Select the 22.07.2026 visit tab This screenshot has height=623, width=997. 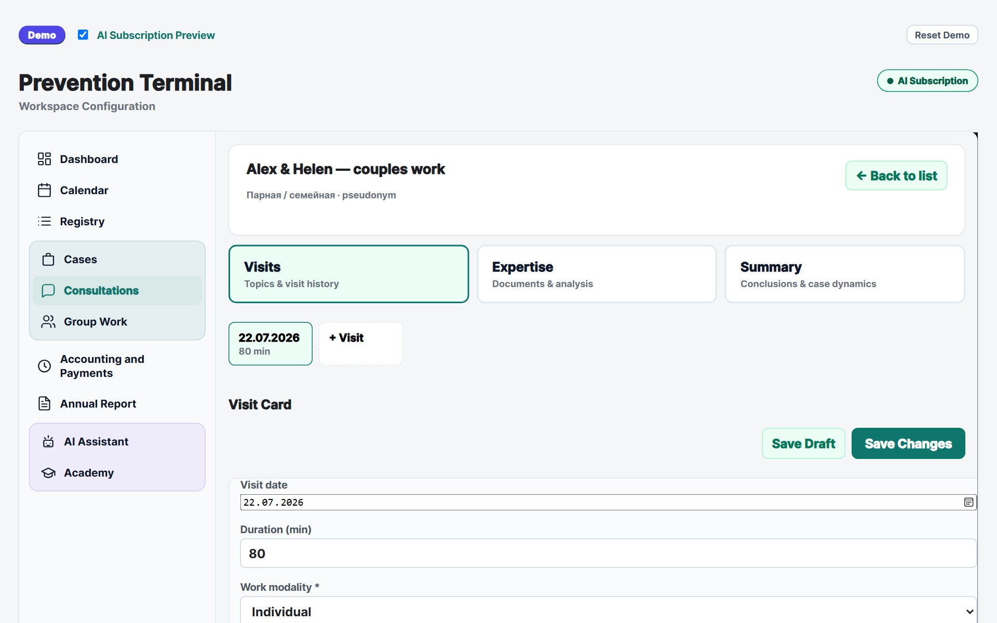click(x=270, y=344)
